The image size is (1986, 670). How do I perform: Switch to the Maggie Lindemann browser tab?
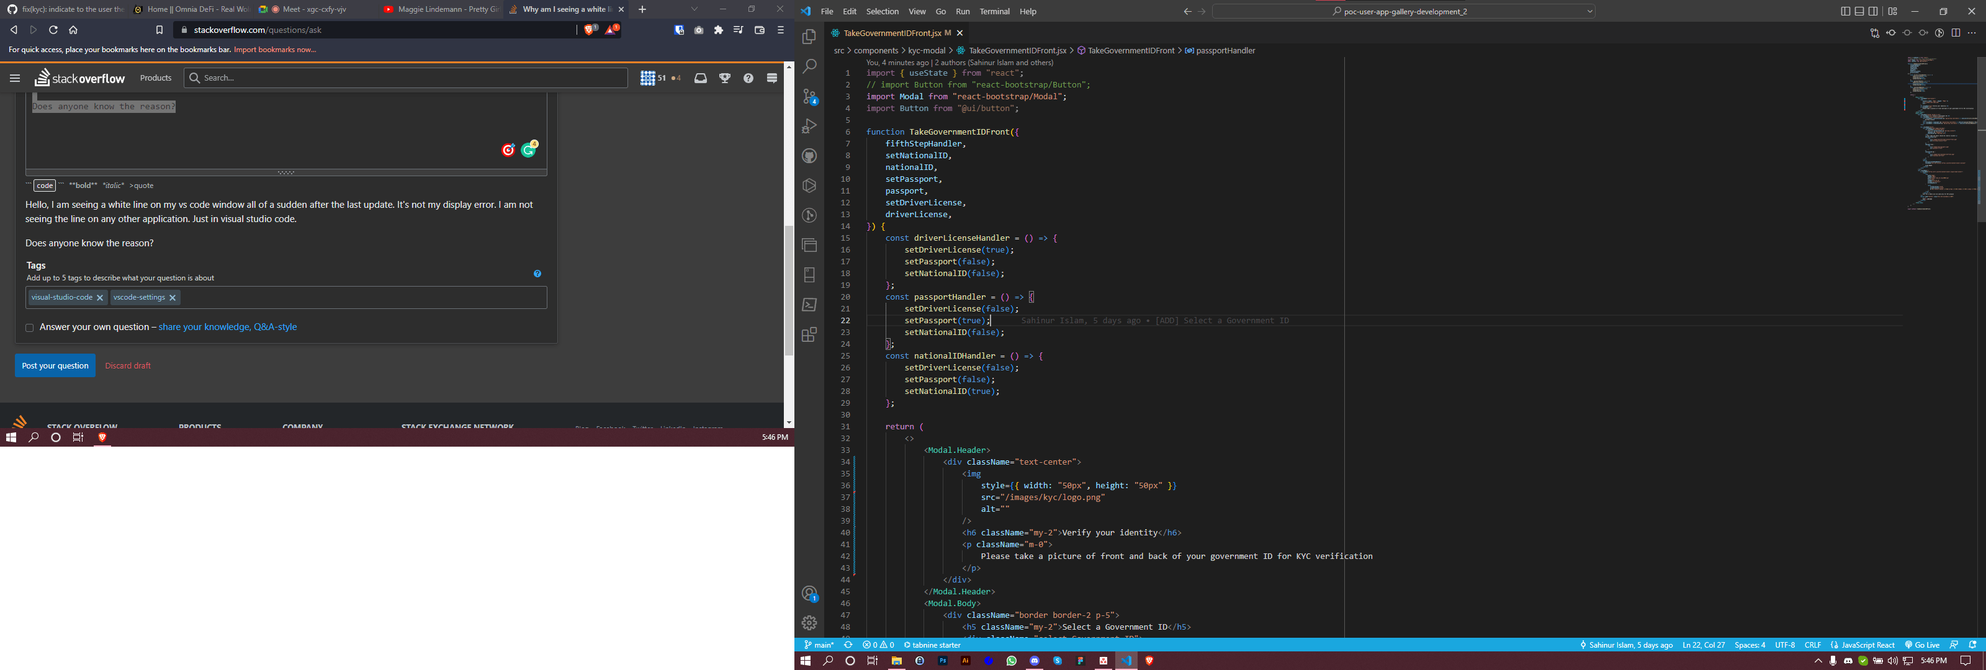coord(441,9)
